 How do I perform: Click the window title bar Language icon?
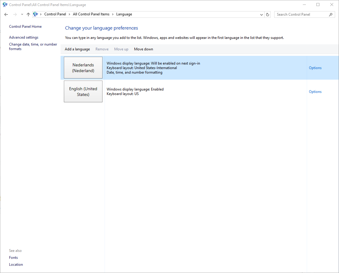coord(5,5)
